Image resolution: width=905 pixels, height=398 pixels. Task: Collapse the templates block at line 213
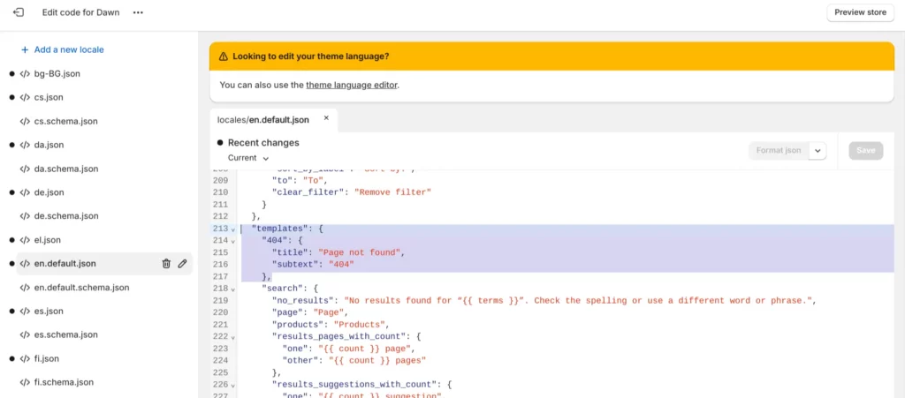click(233, 229)
